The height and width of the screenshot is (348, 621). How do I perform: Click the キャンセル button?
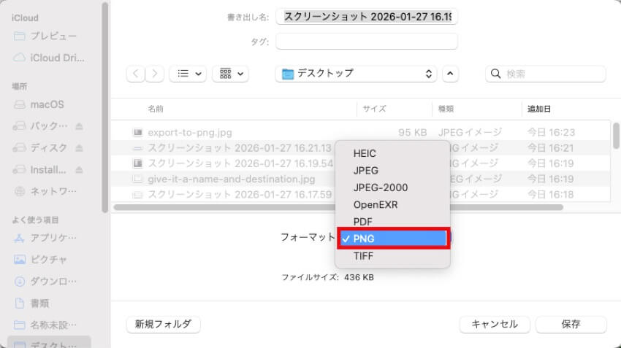click(x=495, y=324)
